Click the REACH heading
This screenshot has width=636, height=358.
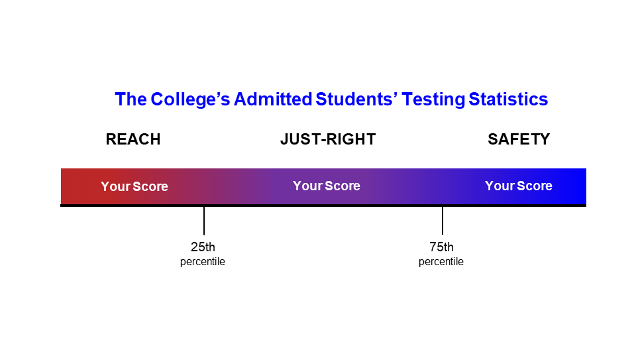click(x=133, y=139)
